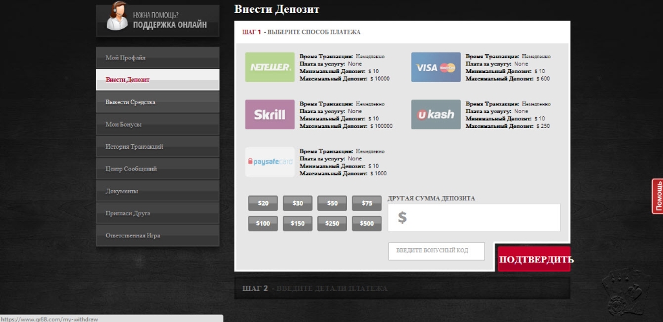
Task: Choose the $75 deposit amount
Action: pyautogui.click(x=367, y=203)
